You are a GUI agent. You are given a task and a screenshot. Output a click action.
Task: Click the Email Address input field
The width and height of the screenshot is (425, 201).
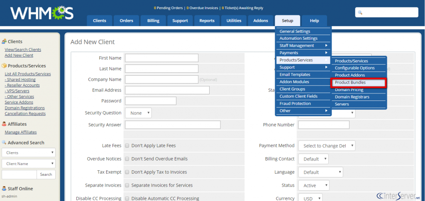(x=167, y=90)
